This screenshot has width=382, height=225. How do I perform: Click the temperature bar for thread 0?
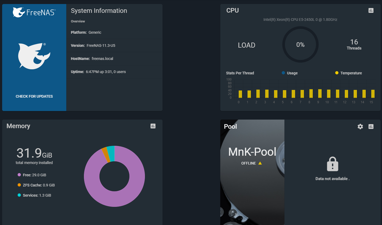coord(240,94)
